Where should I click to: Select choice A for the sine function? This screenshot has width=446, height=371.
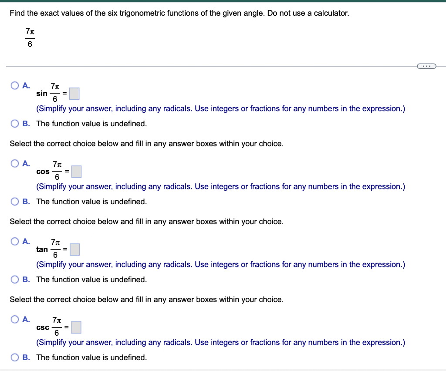pos(14,85)
